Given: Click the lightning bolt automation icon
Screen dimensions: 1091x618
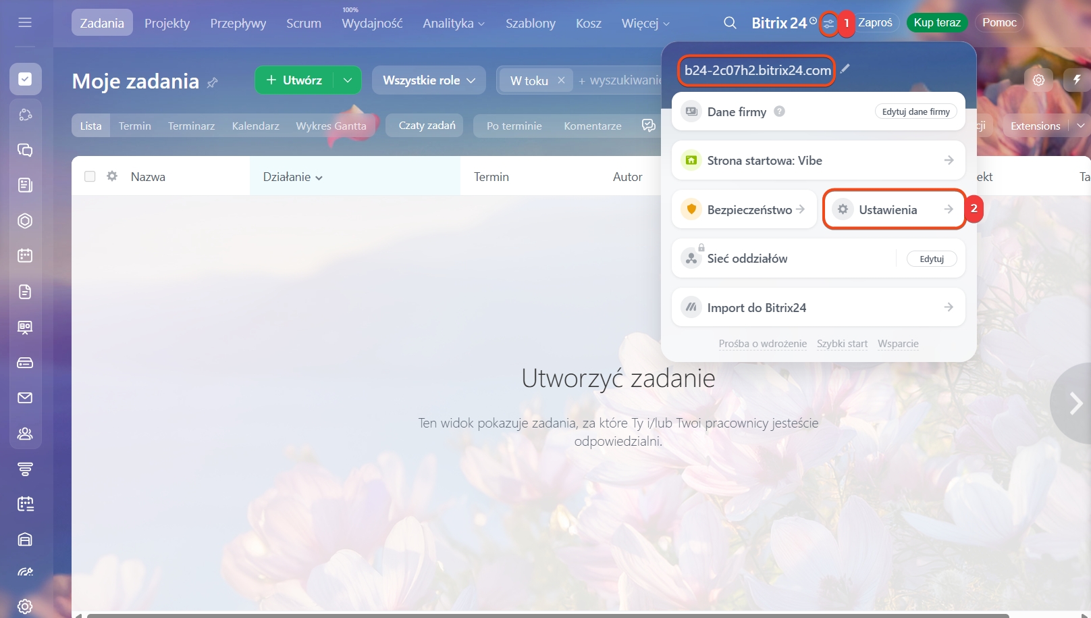Looking at the screenshot, I should coord(1077,80).
